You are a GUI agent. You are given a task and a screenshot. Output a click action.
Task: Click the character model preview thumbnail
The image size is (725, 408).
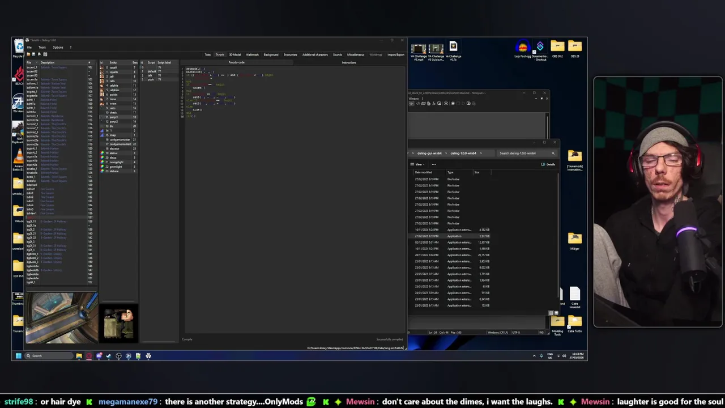click(119, 324)
